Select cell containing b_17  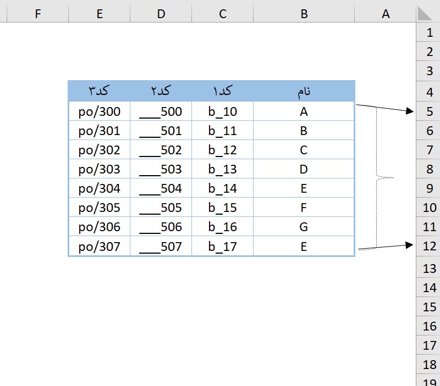[222, 247]
